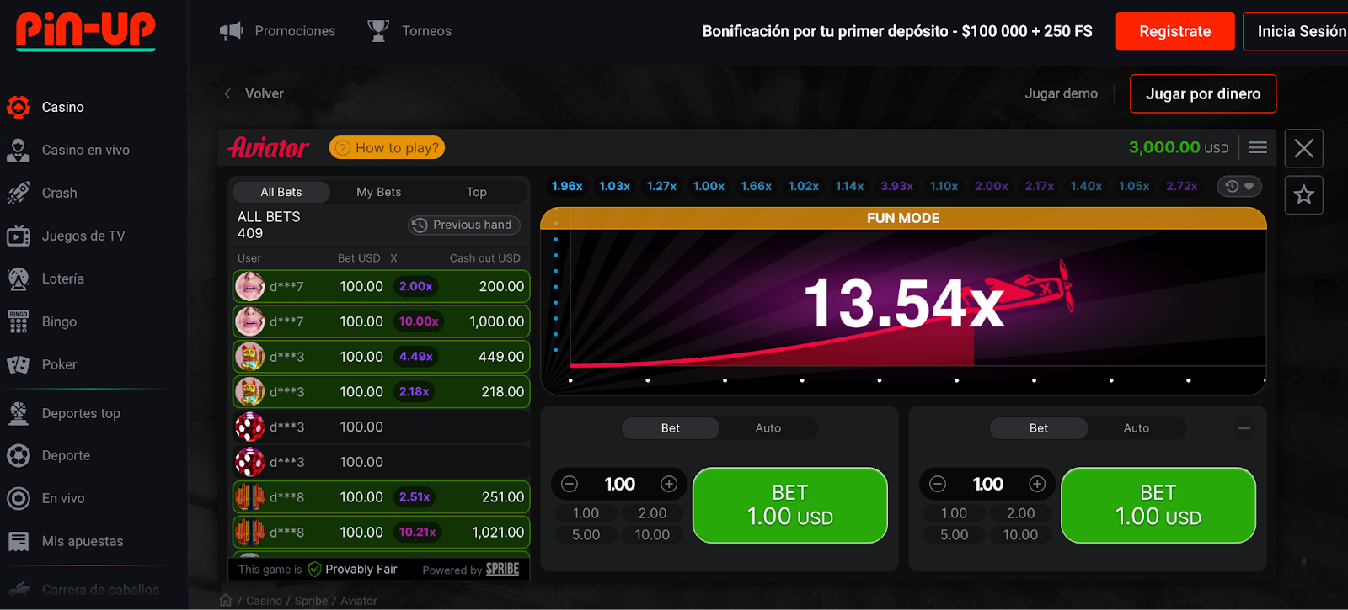The height and width of the screenshot is (610, 1348).
Task: Choose 10.00 preset in first panel
Action: pyautogui.click(x=652, y=534)
